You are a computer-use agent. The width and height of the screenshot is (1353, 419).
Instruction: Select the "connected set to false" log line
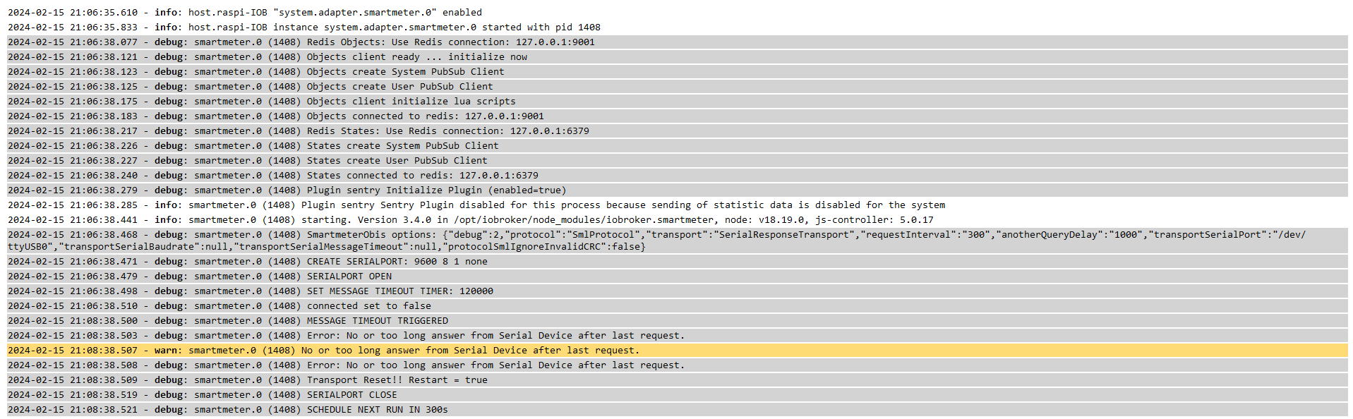pos(368,306)
